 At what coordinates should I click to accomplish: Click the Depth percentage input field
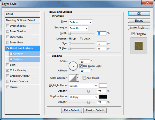(102, 33)
